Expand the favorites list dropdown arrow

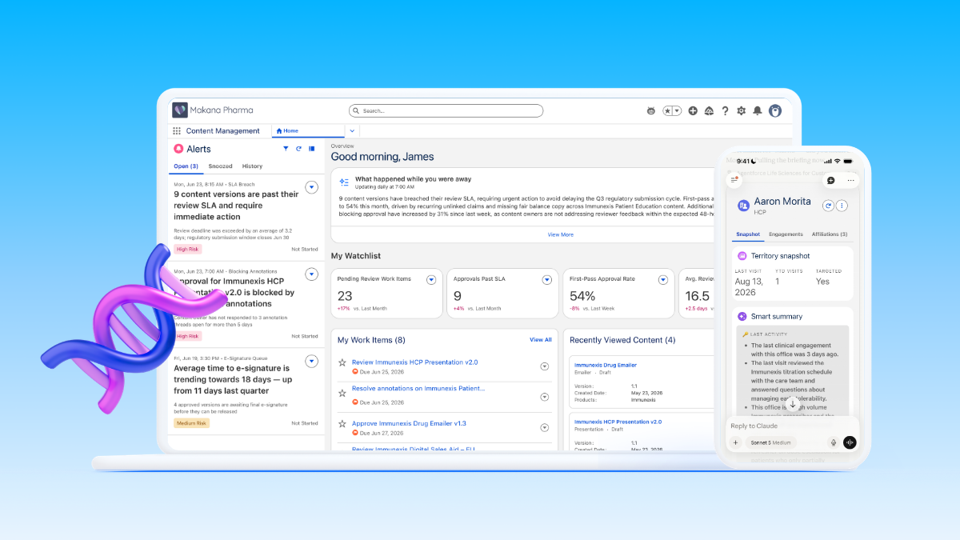(678, 111)
